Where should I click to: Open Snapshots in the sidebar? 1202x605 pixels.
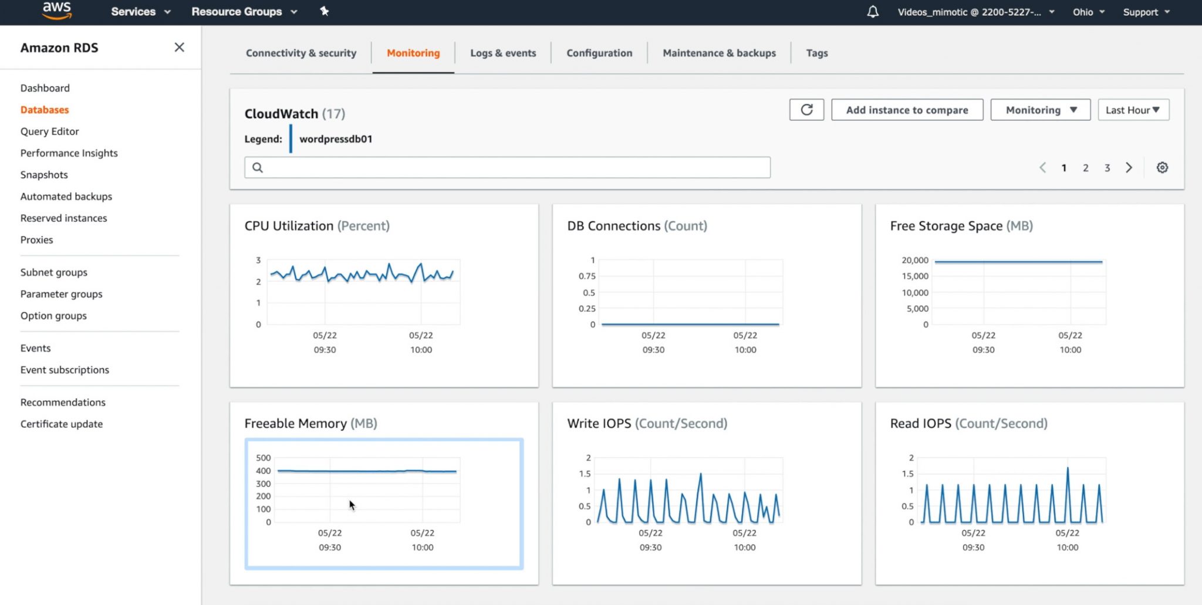pos(44,175)
